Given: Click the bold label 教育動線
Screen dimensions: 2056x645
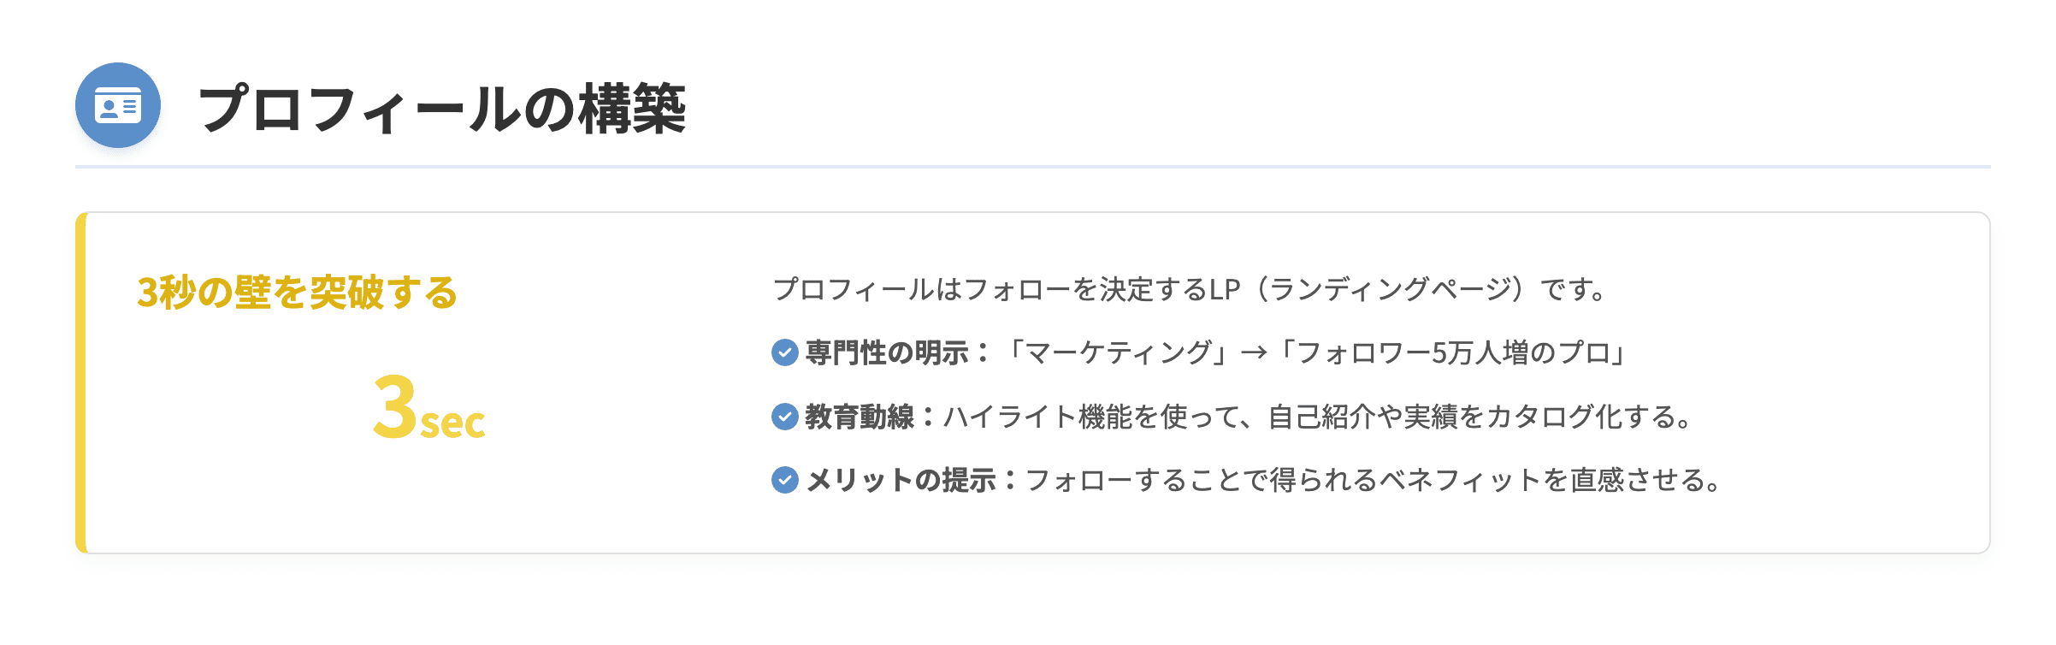Looking at the screenshot, I should (x=860, y=417).
